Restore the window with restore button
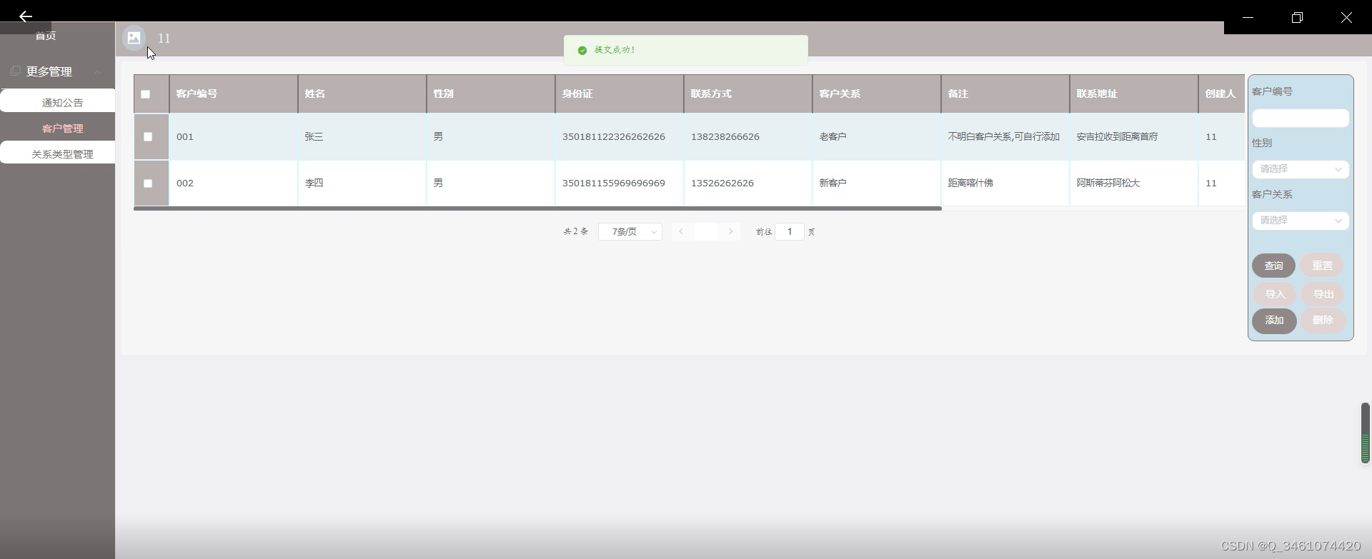The image size is (1372, 559). (x=1297, y=17)
